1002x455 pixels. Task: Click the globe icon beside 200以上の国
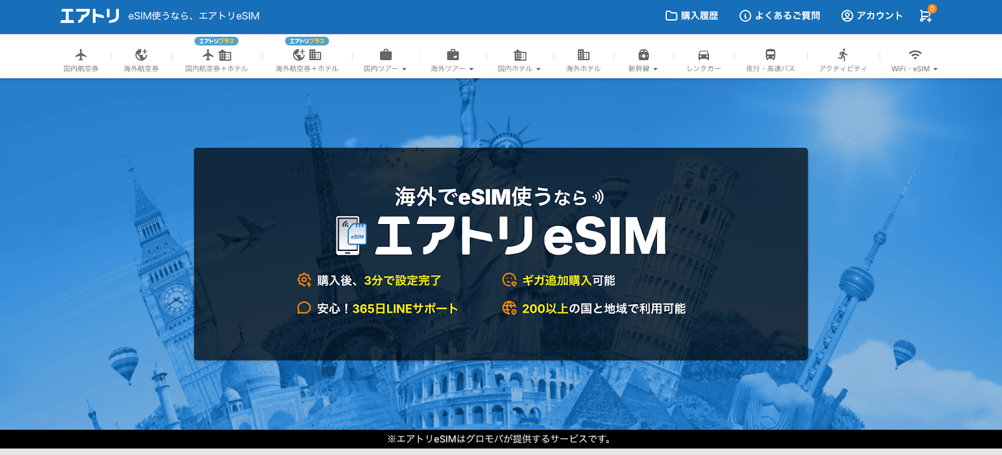point(509,308)
